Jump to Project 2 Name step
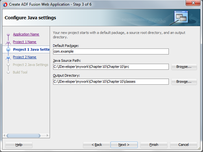Screen dimensions: 203x152 tap(24, 57)
